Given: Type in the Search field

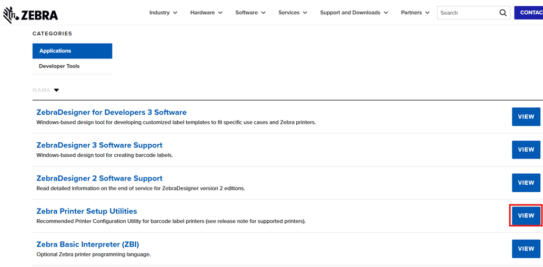Looking at the screenshot, I should point(467,13).
